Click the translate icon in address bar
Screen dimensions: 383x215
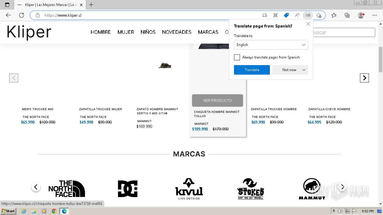click(x=308, y=15)
